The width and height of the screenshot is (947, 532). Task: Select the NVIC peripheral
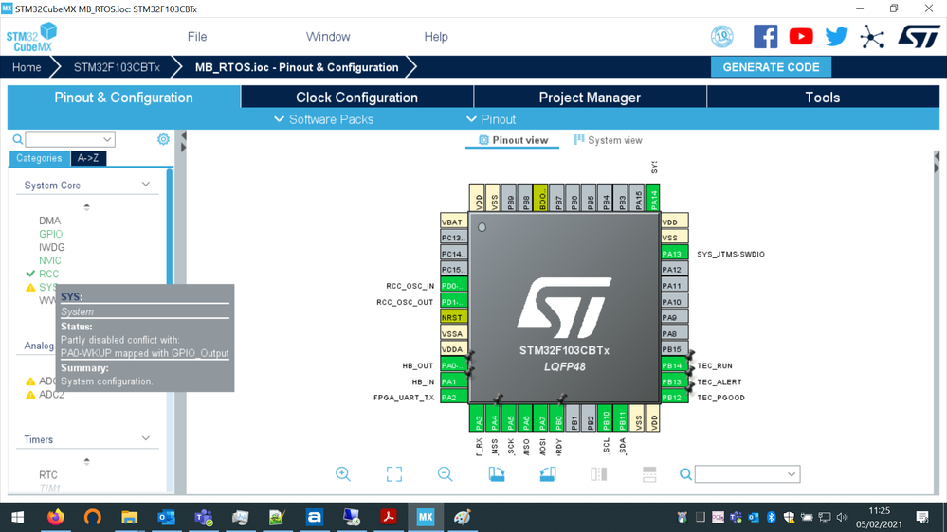pyautogui.click(x=50, y=260)
